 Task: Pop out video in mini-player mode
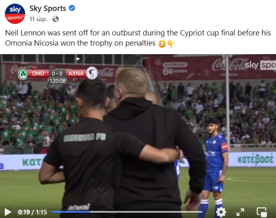(x=262, y=212)
